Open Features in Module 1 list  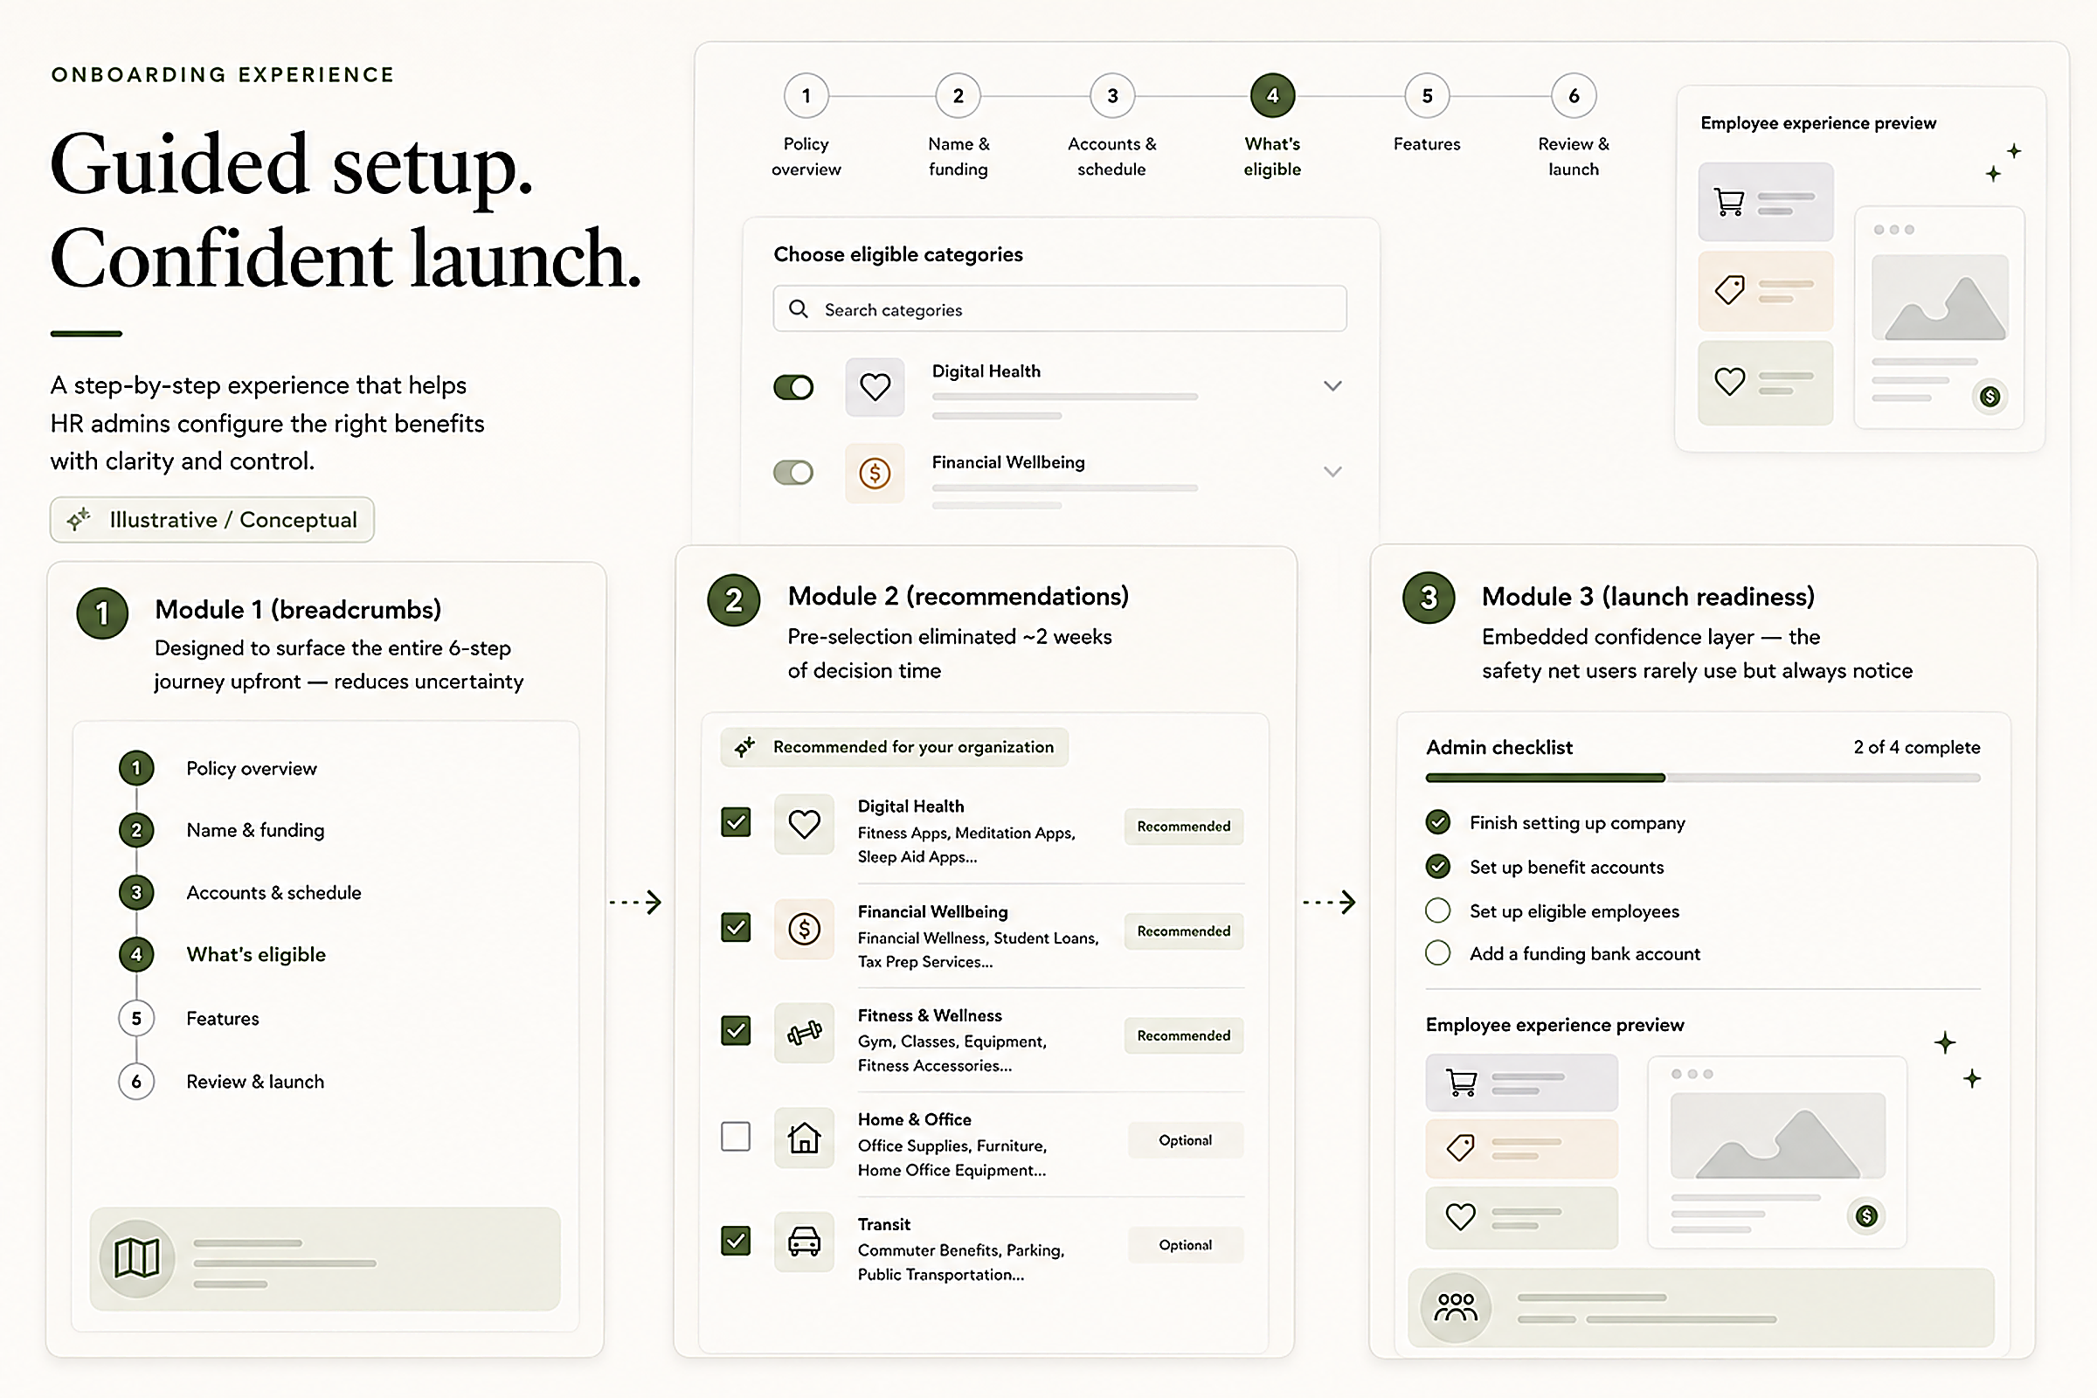[223, 1018]
